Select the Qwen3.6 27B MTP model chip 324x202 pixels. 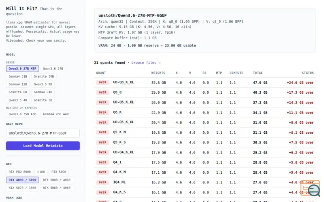(x=22, y=69)
